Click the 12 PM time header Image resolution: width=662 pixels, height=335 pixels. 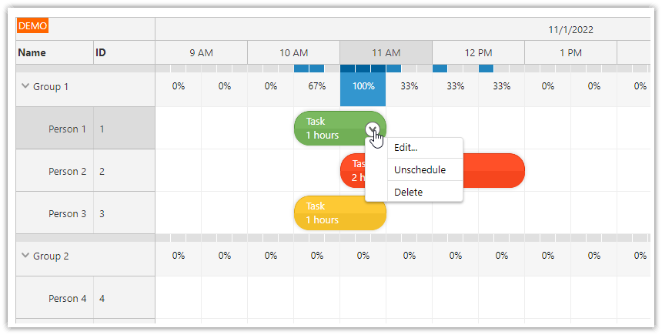(x=478, y=53)
